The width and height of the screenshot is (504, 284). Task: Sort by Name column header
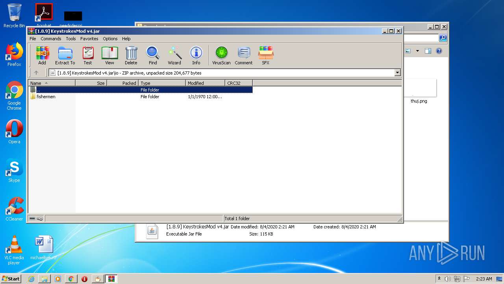(52, 83)
